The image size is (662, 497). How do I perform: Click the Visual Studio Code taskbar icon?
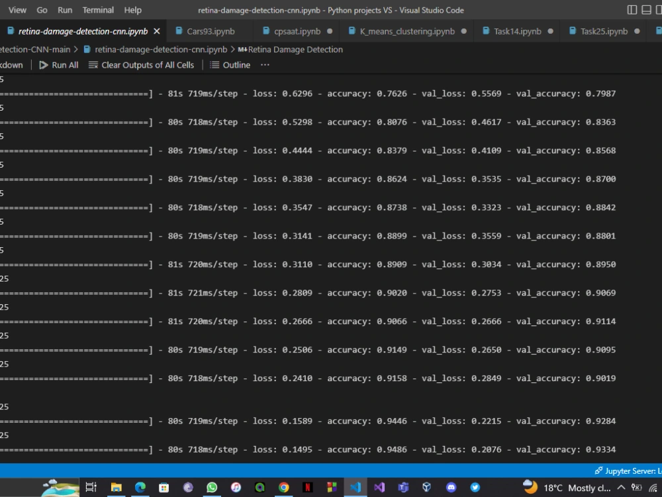355,487
